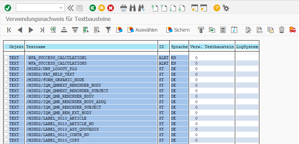Click the Verw. Textbaustein column header

point(212,47)
